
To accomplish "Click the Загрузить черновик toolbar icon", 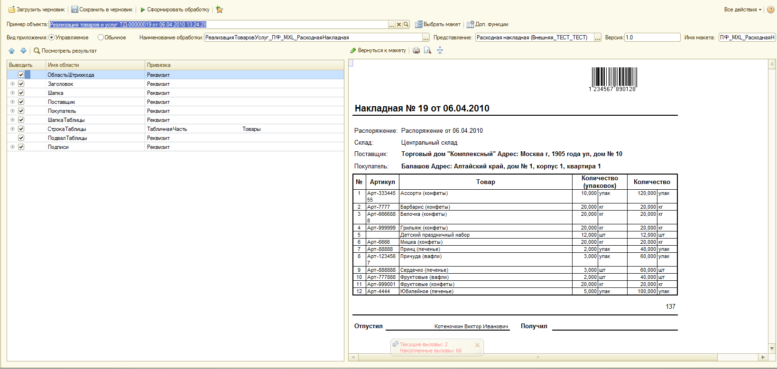I will (12, 9).
